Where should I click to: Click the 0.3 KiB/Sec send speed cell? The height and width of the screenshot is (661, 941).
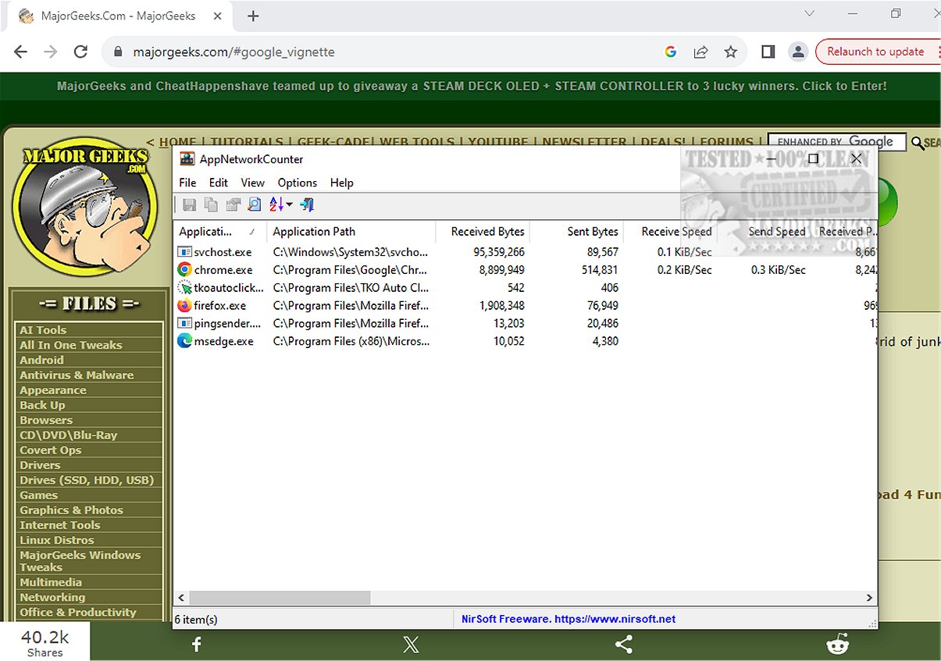pos(778,270)
